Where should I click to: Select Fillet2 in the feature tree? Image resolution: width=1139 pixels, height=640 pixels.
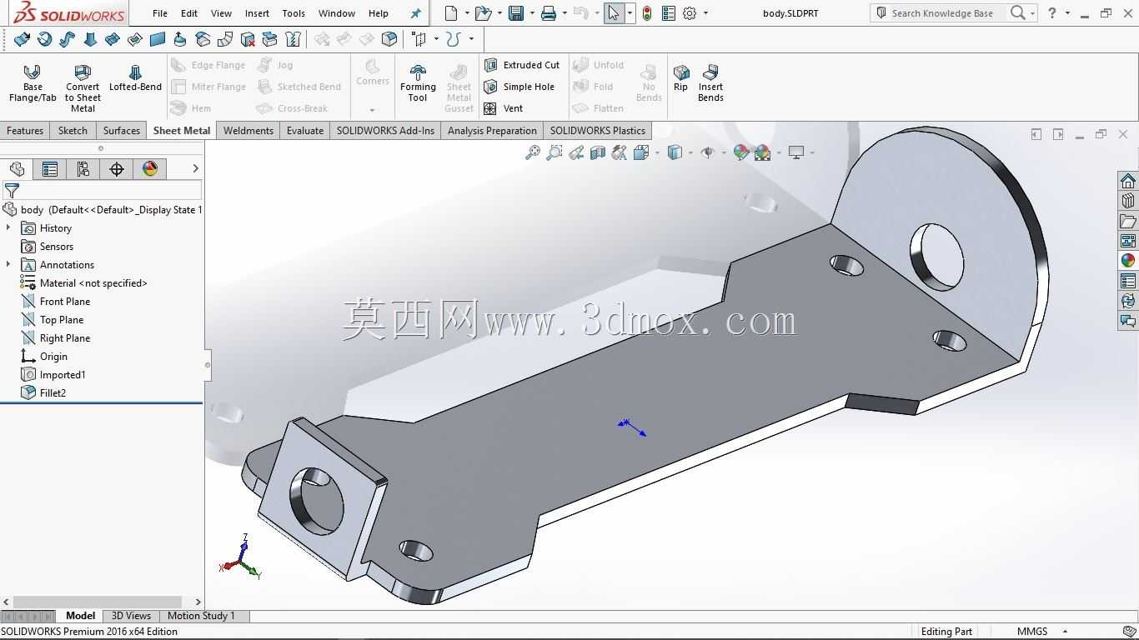click(x=53, y=392)
